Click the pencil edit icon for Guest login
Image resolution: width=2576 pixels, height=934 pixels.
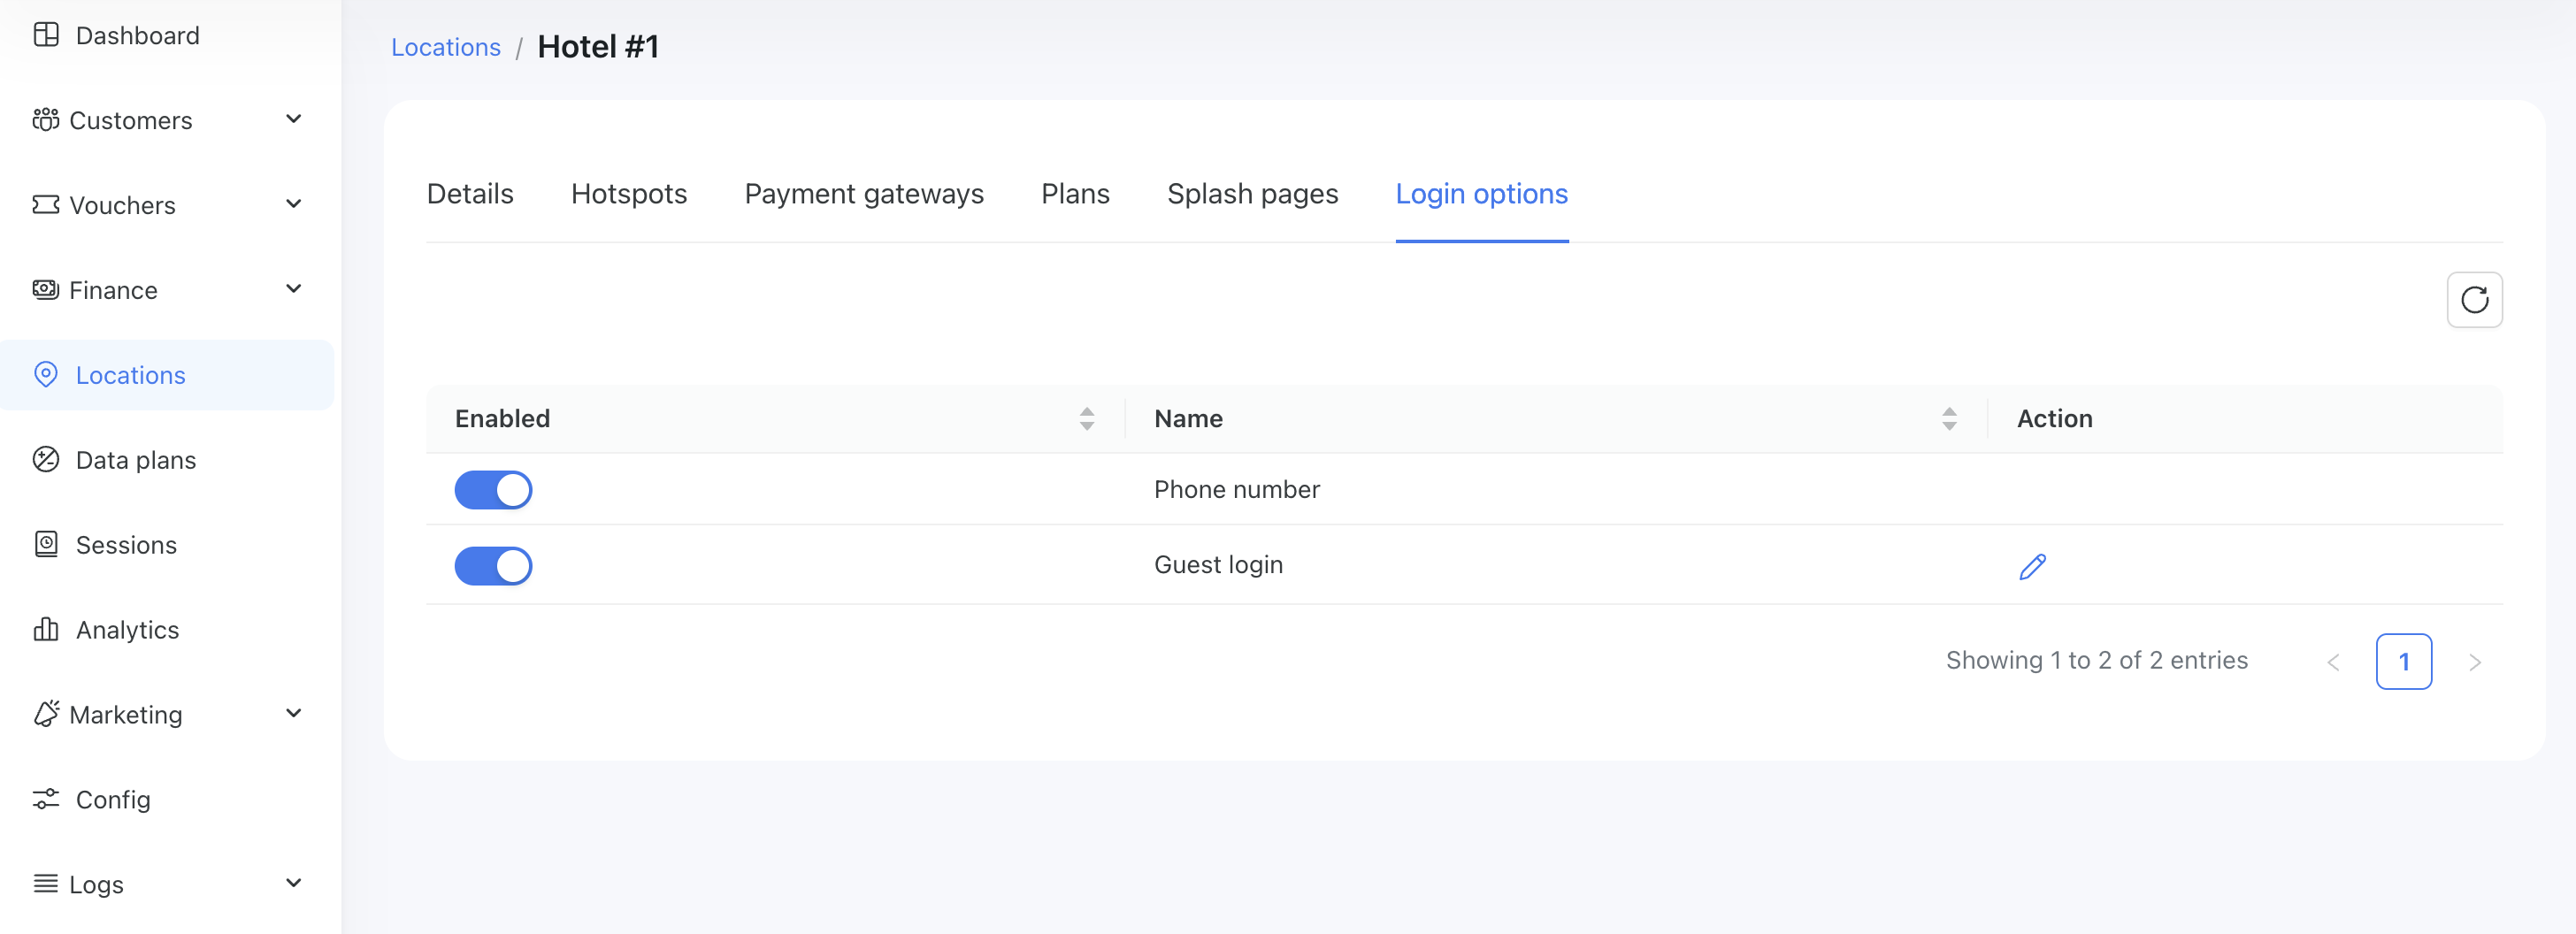click(2031, 567)
